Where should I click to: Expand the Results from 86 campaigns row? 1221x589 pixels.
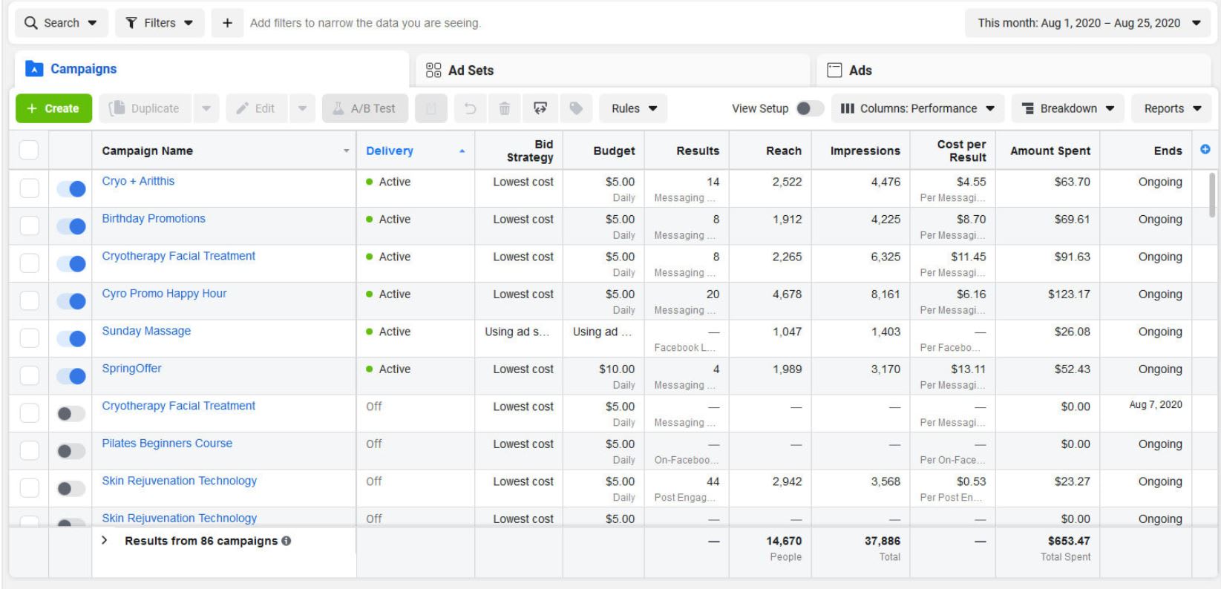click(105, 541)
